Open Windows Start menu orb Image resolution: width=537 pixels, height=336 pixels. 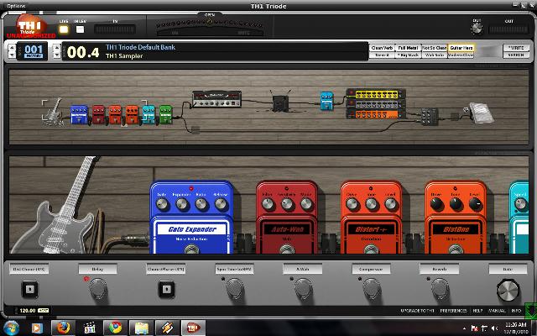click(x=11, y=328)
